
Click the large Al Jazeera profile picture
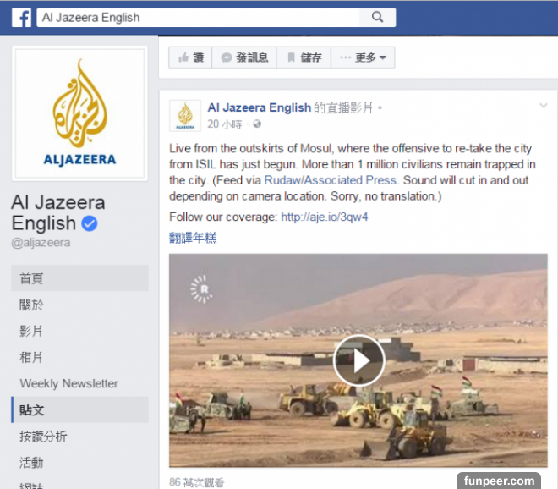point(79,113)
